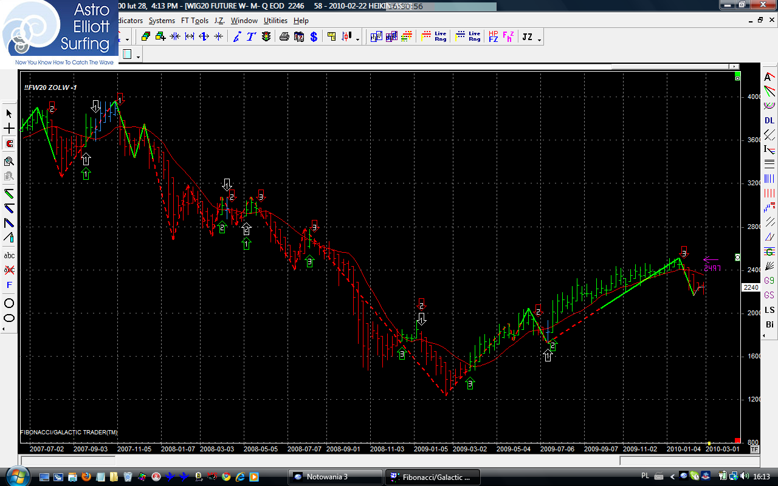This screenshot has height=486, width=778.
Task: Open the FT Tools menu
Action: click(x=194, y=21)
